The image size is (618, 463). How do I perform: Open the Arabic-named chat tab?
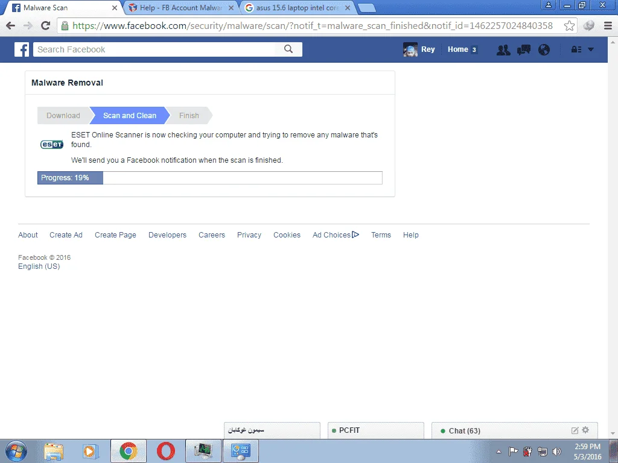[x=272, y=430]
